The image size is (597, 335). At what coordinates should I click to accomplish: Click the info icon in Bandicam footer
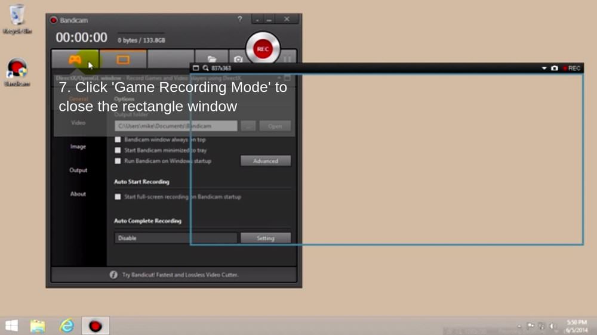coord(113,275)
